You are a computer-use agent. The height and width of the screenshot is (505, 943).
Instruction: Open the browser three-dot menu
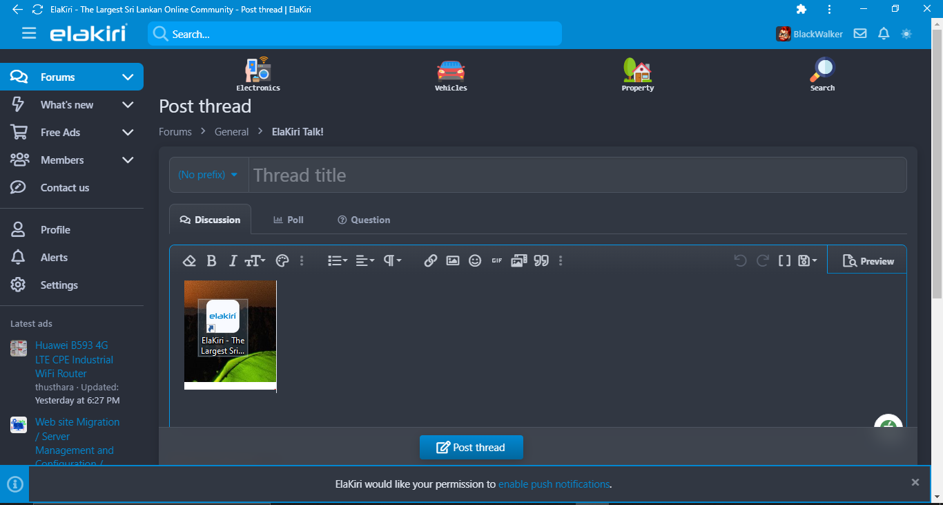pyautogui.click(x=829, y=9)
